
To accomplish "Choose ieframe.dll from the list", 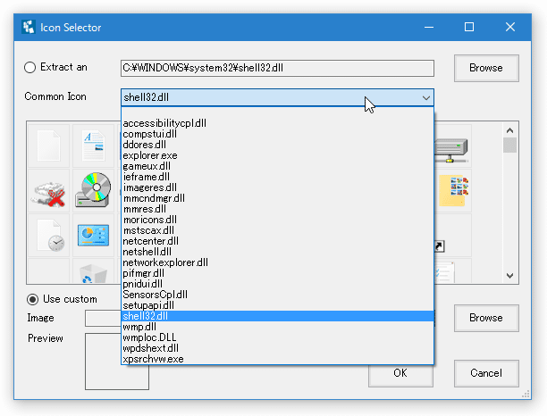I will click(277, 177).
